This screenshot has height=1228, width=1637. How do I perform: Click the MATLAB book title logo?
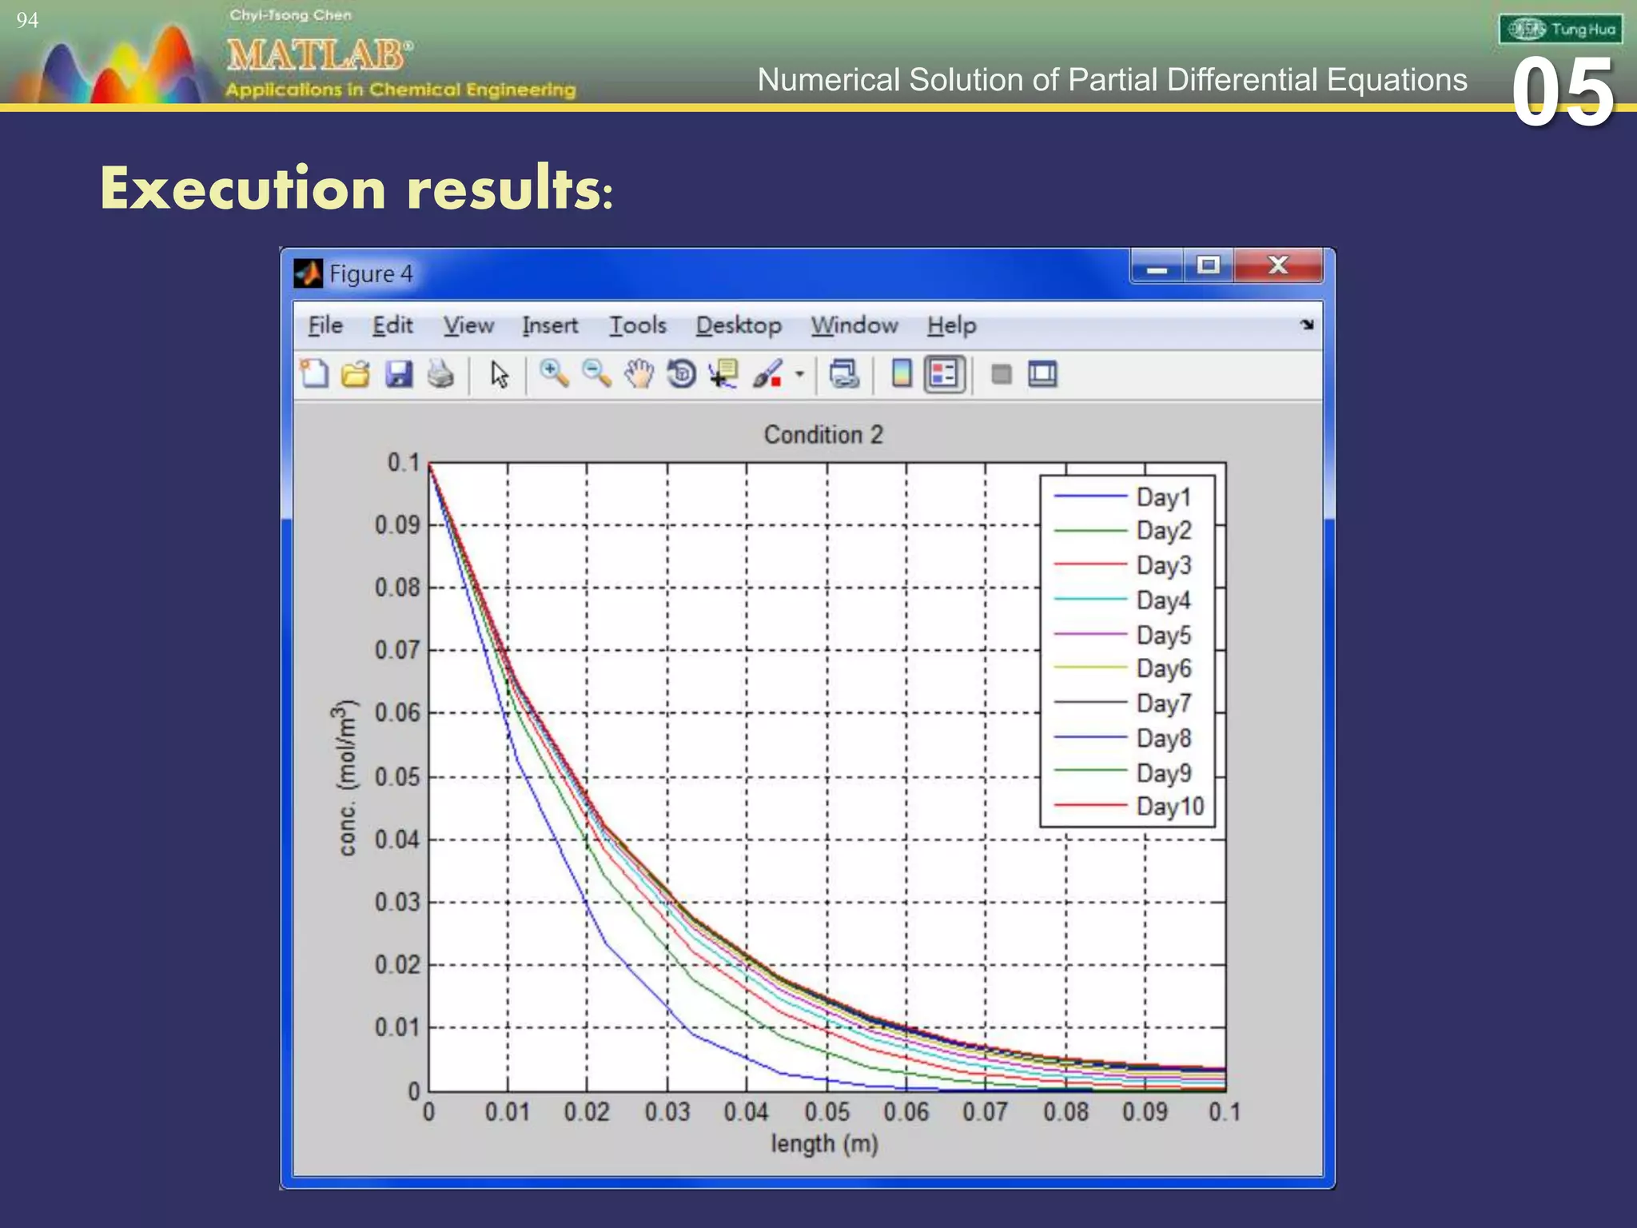[x=321, y=55]
